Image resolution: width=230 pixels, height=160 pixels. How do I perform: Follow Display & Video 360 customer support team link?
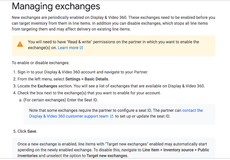coord(69,116)
